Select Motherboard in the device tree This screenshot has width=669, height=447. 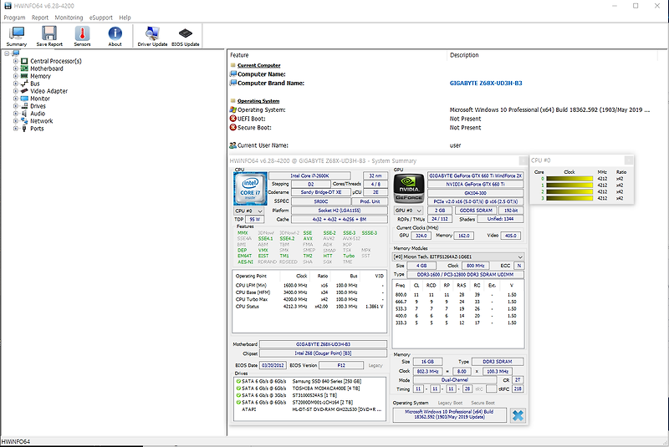coord(46,69)
